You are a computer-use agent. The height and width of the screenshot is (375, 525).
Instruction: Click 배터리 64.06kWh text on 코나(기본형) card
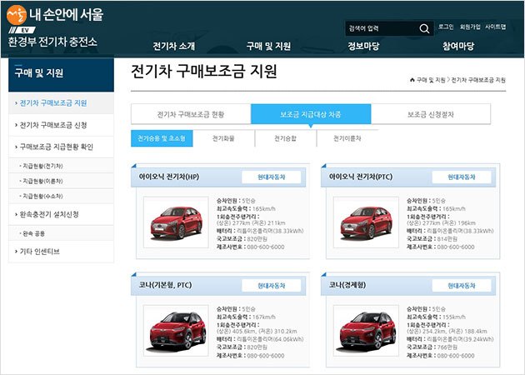point(260,339)
